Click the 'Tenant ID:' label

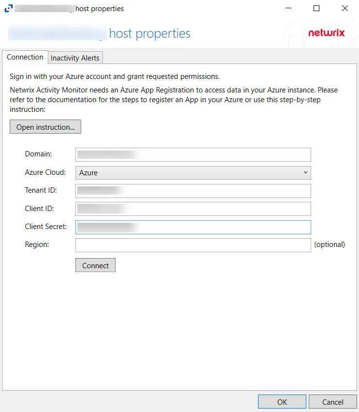pyautogui.click(x=41, y=190)
